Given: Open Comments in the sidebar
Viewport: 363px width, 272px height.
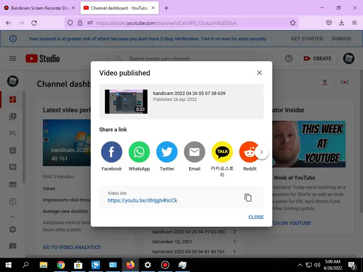Looking at the screenshot, I should tap(13, 167).
